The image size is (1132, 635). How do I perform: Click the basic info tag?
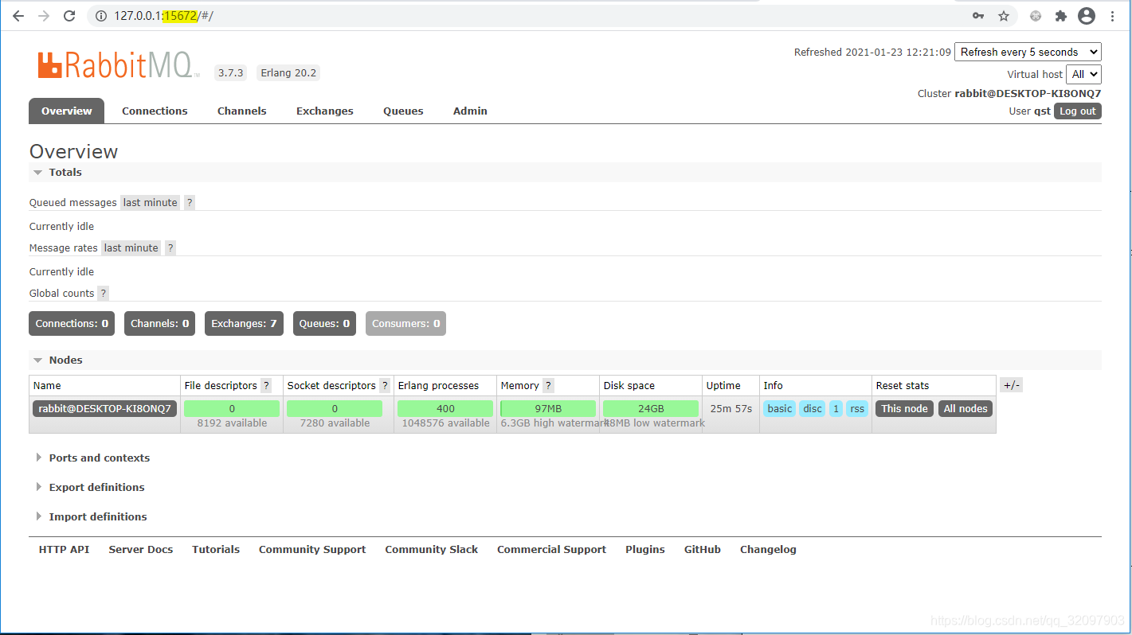click(780, 409)
